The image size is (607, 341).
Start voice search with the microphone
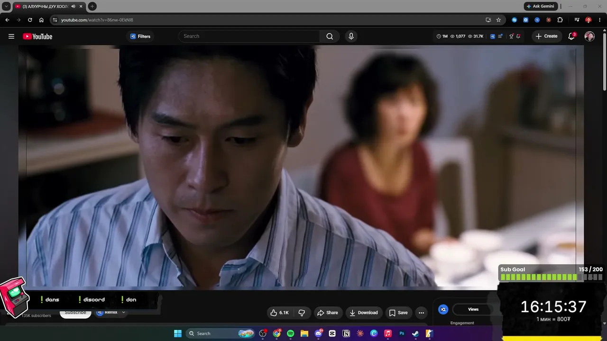point(351,36)
